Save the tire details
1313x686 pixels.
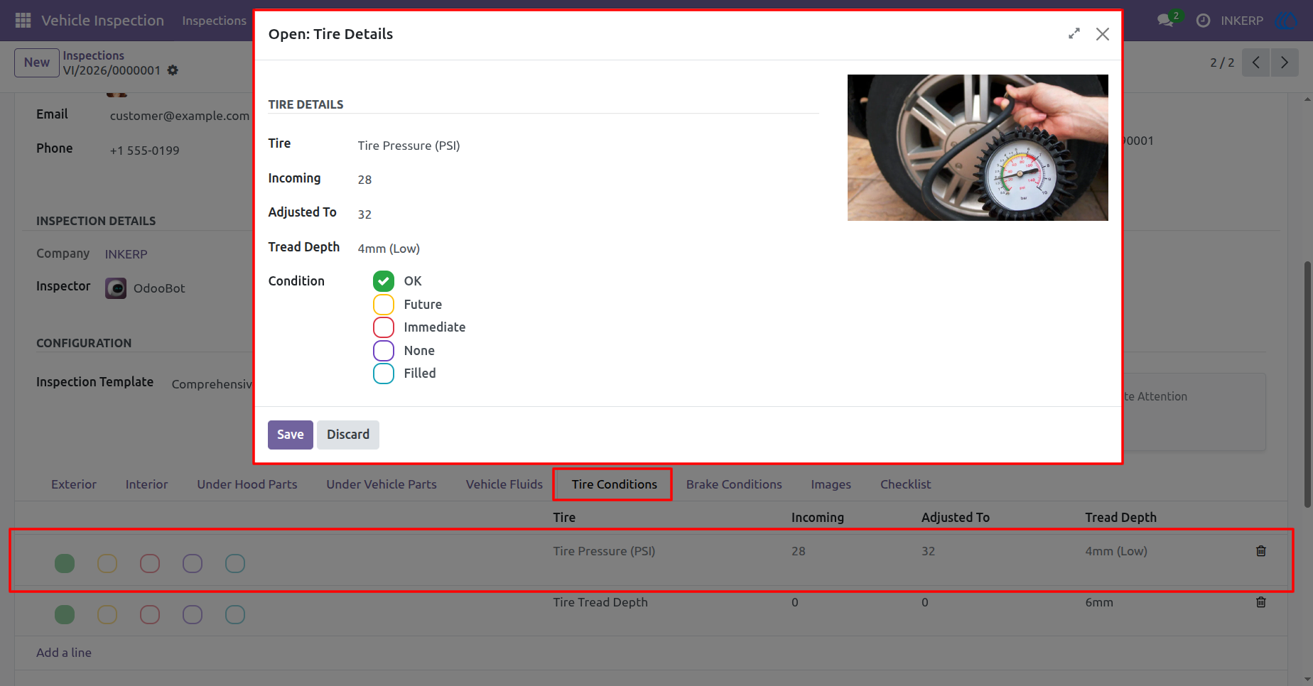(290, 435)
